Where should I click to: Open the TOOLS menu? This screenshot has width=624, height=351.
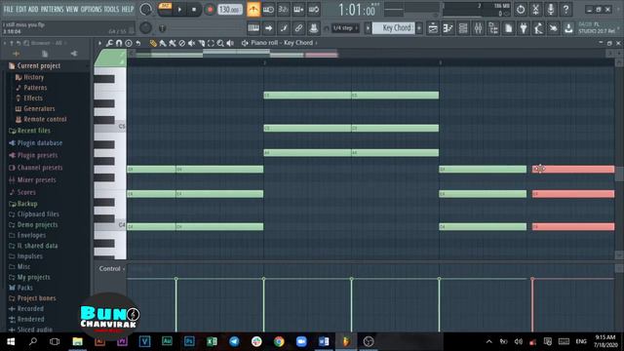pos(111,9)
